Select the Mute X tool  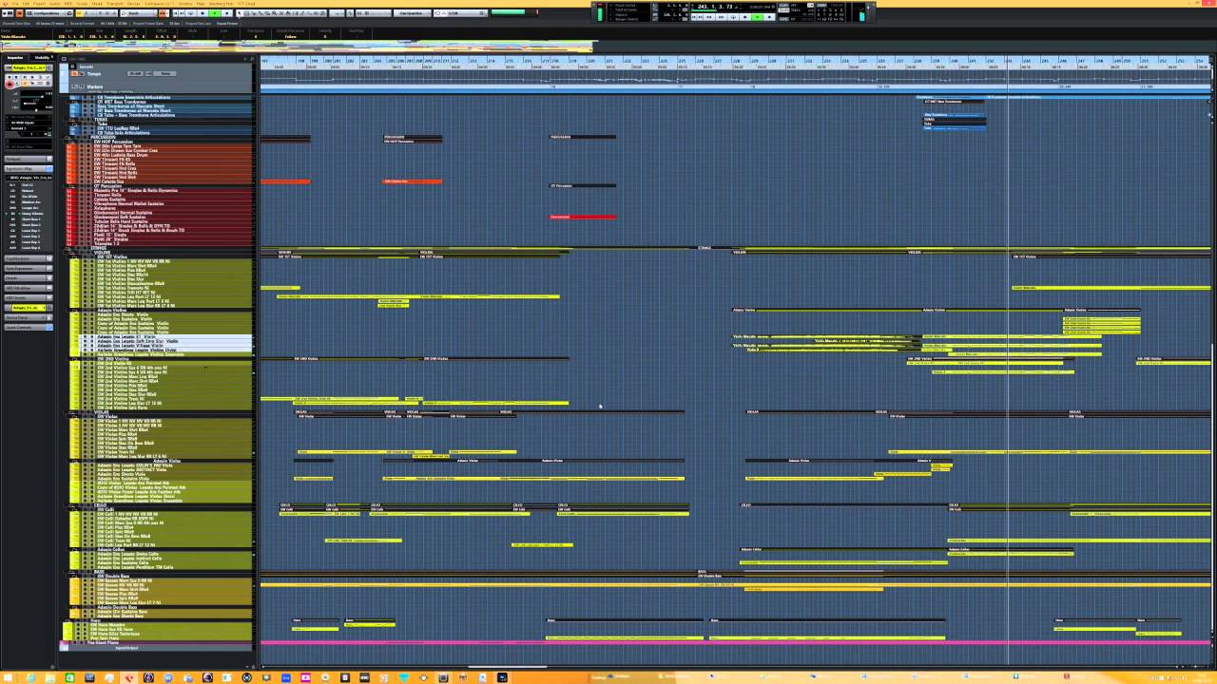click(x=281, y=13)
